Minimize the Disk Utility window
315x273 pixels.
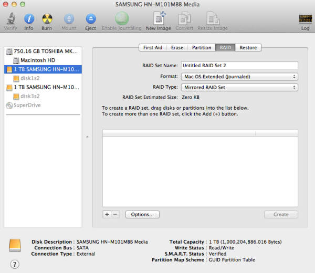coord(14,4)
